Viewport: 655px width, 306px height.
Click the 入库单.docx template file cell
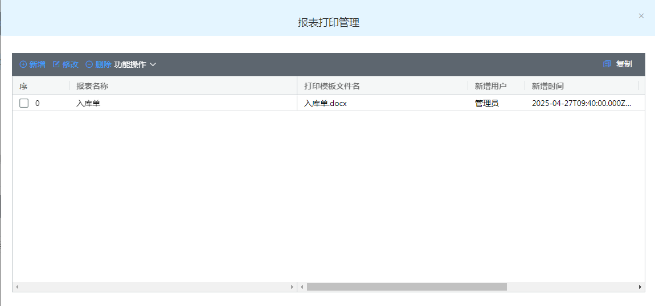pos(325,104)
